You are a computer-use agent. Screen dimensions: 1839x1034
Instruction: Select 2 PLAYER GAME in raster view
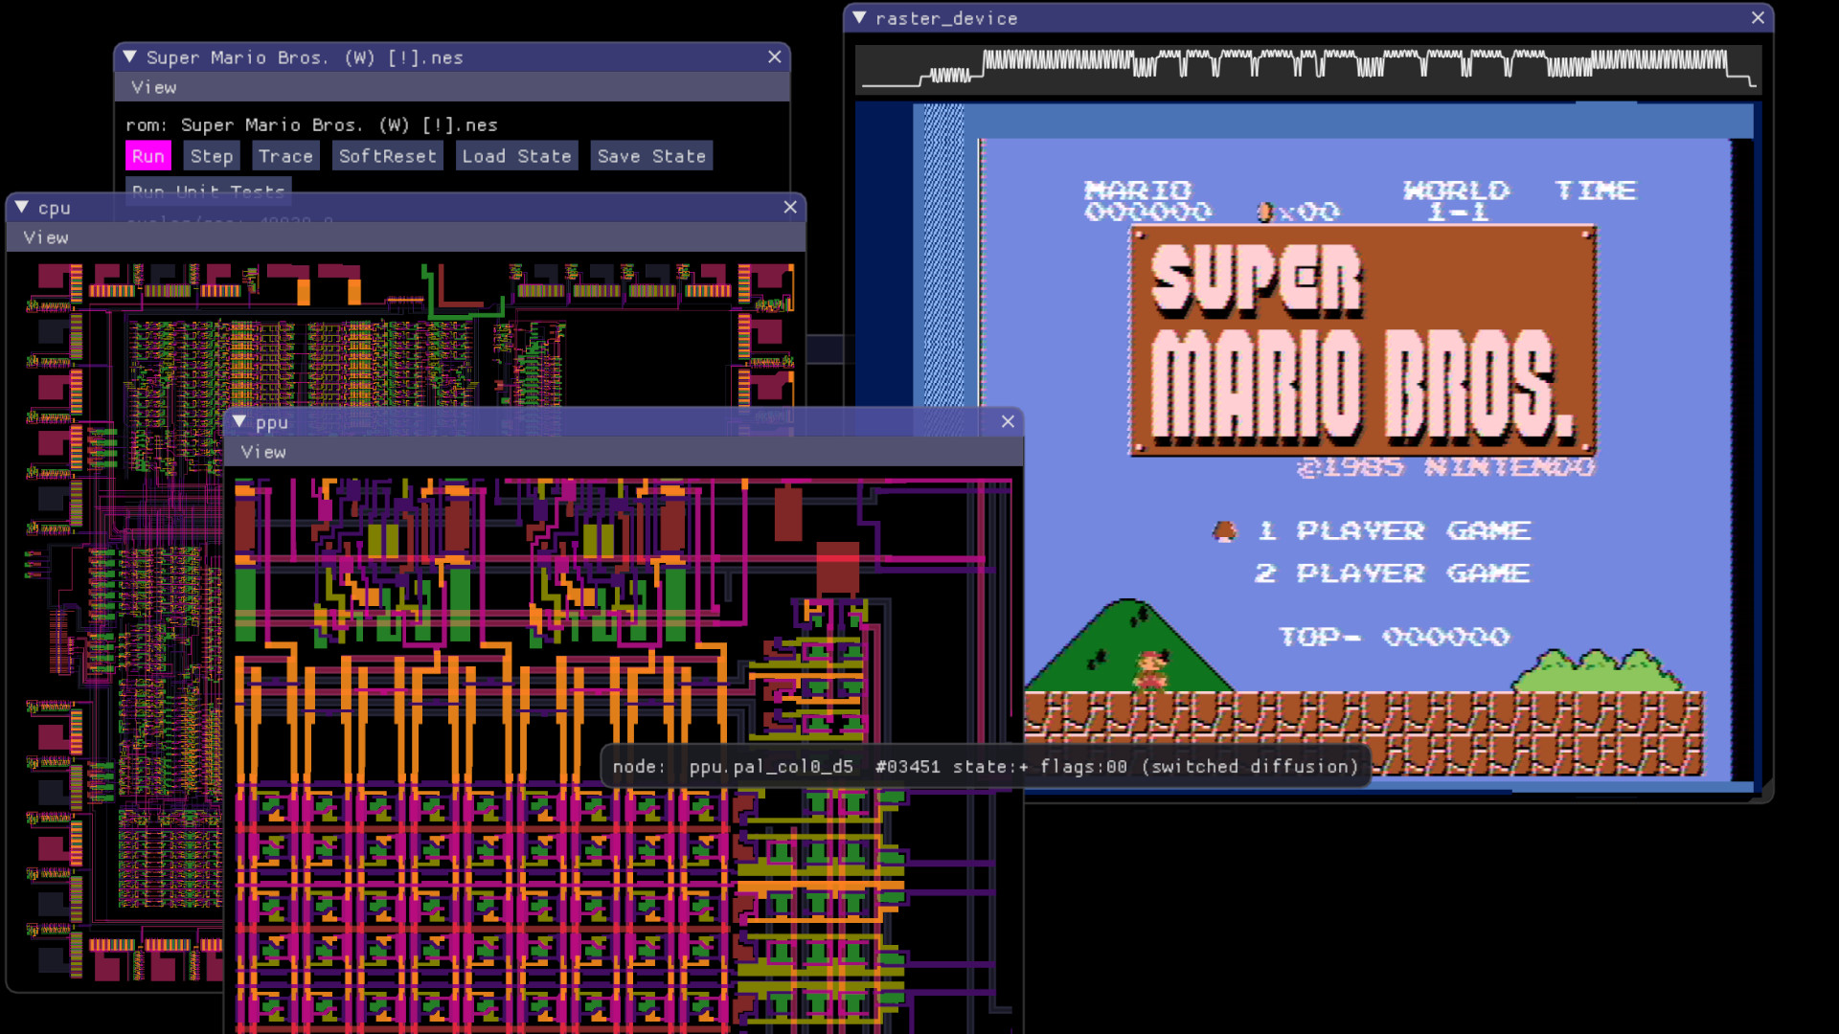point(1393,573)
